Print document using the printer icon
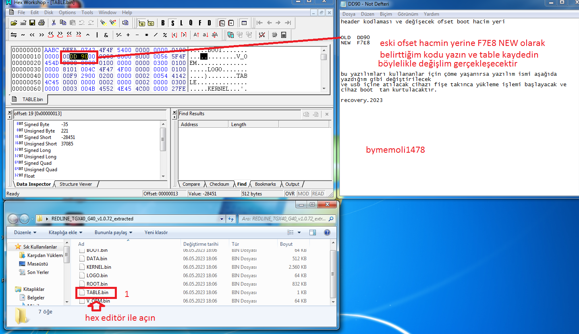The width and height of the screenshot is (579, 334). [41, 23]
